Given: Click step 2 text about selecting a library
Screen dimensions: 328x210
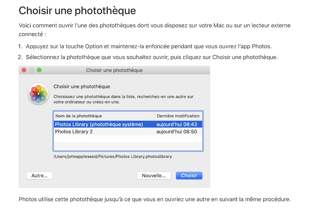Looking at the screenshot, I should click(x=152, y=57).
